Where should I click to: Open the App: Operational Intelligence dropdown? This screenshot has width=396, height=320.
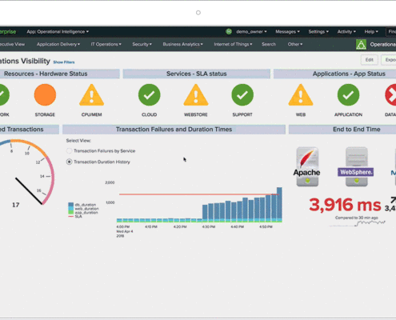tap(58, 32)
